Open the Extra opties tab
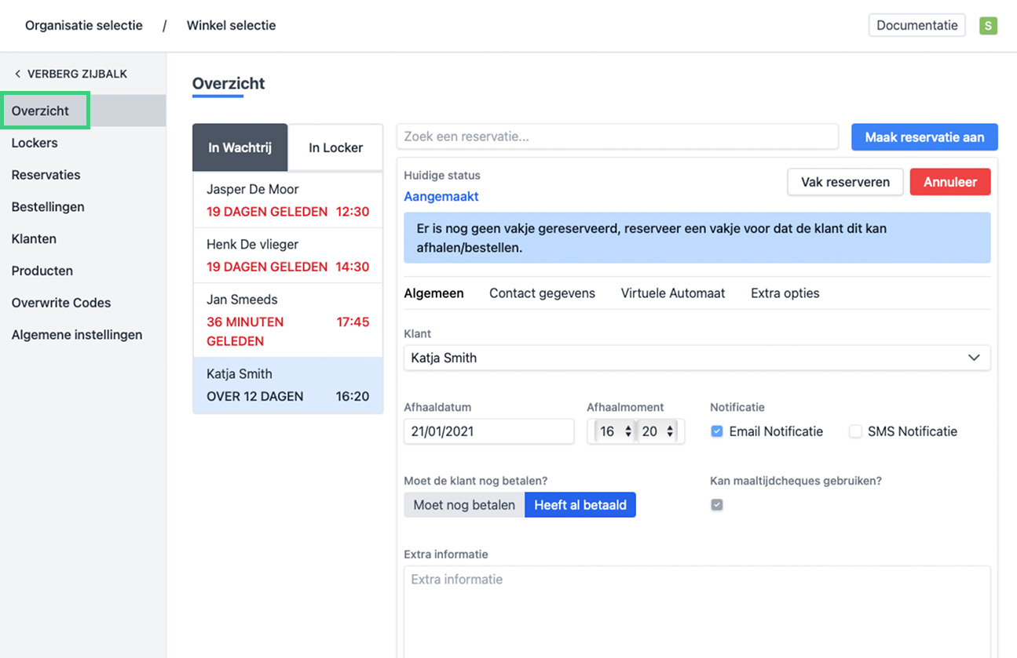The height and width of the screenshot is (658, 1017). click(785, 293)
